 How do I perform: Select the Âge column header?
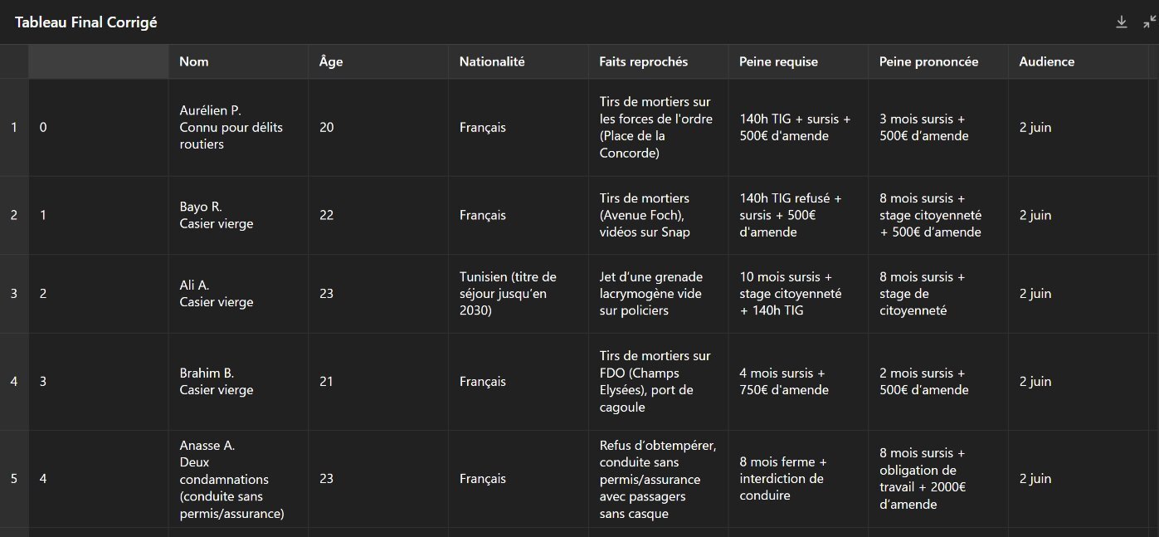click(x=378, y=61)
